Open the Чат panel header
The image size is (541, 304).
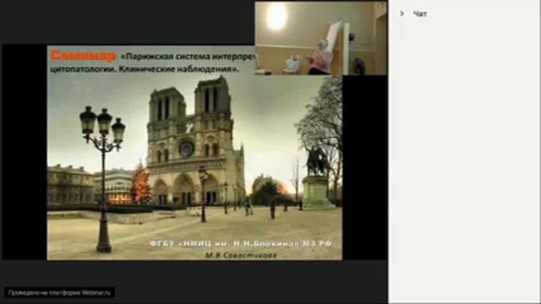click(x=420, y=14)
